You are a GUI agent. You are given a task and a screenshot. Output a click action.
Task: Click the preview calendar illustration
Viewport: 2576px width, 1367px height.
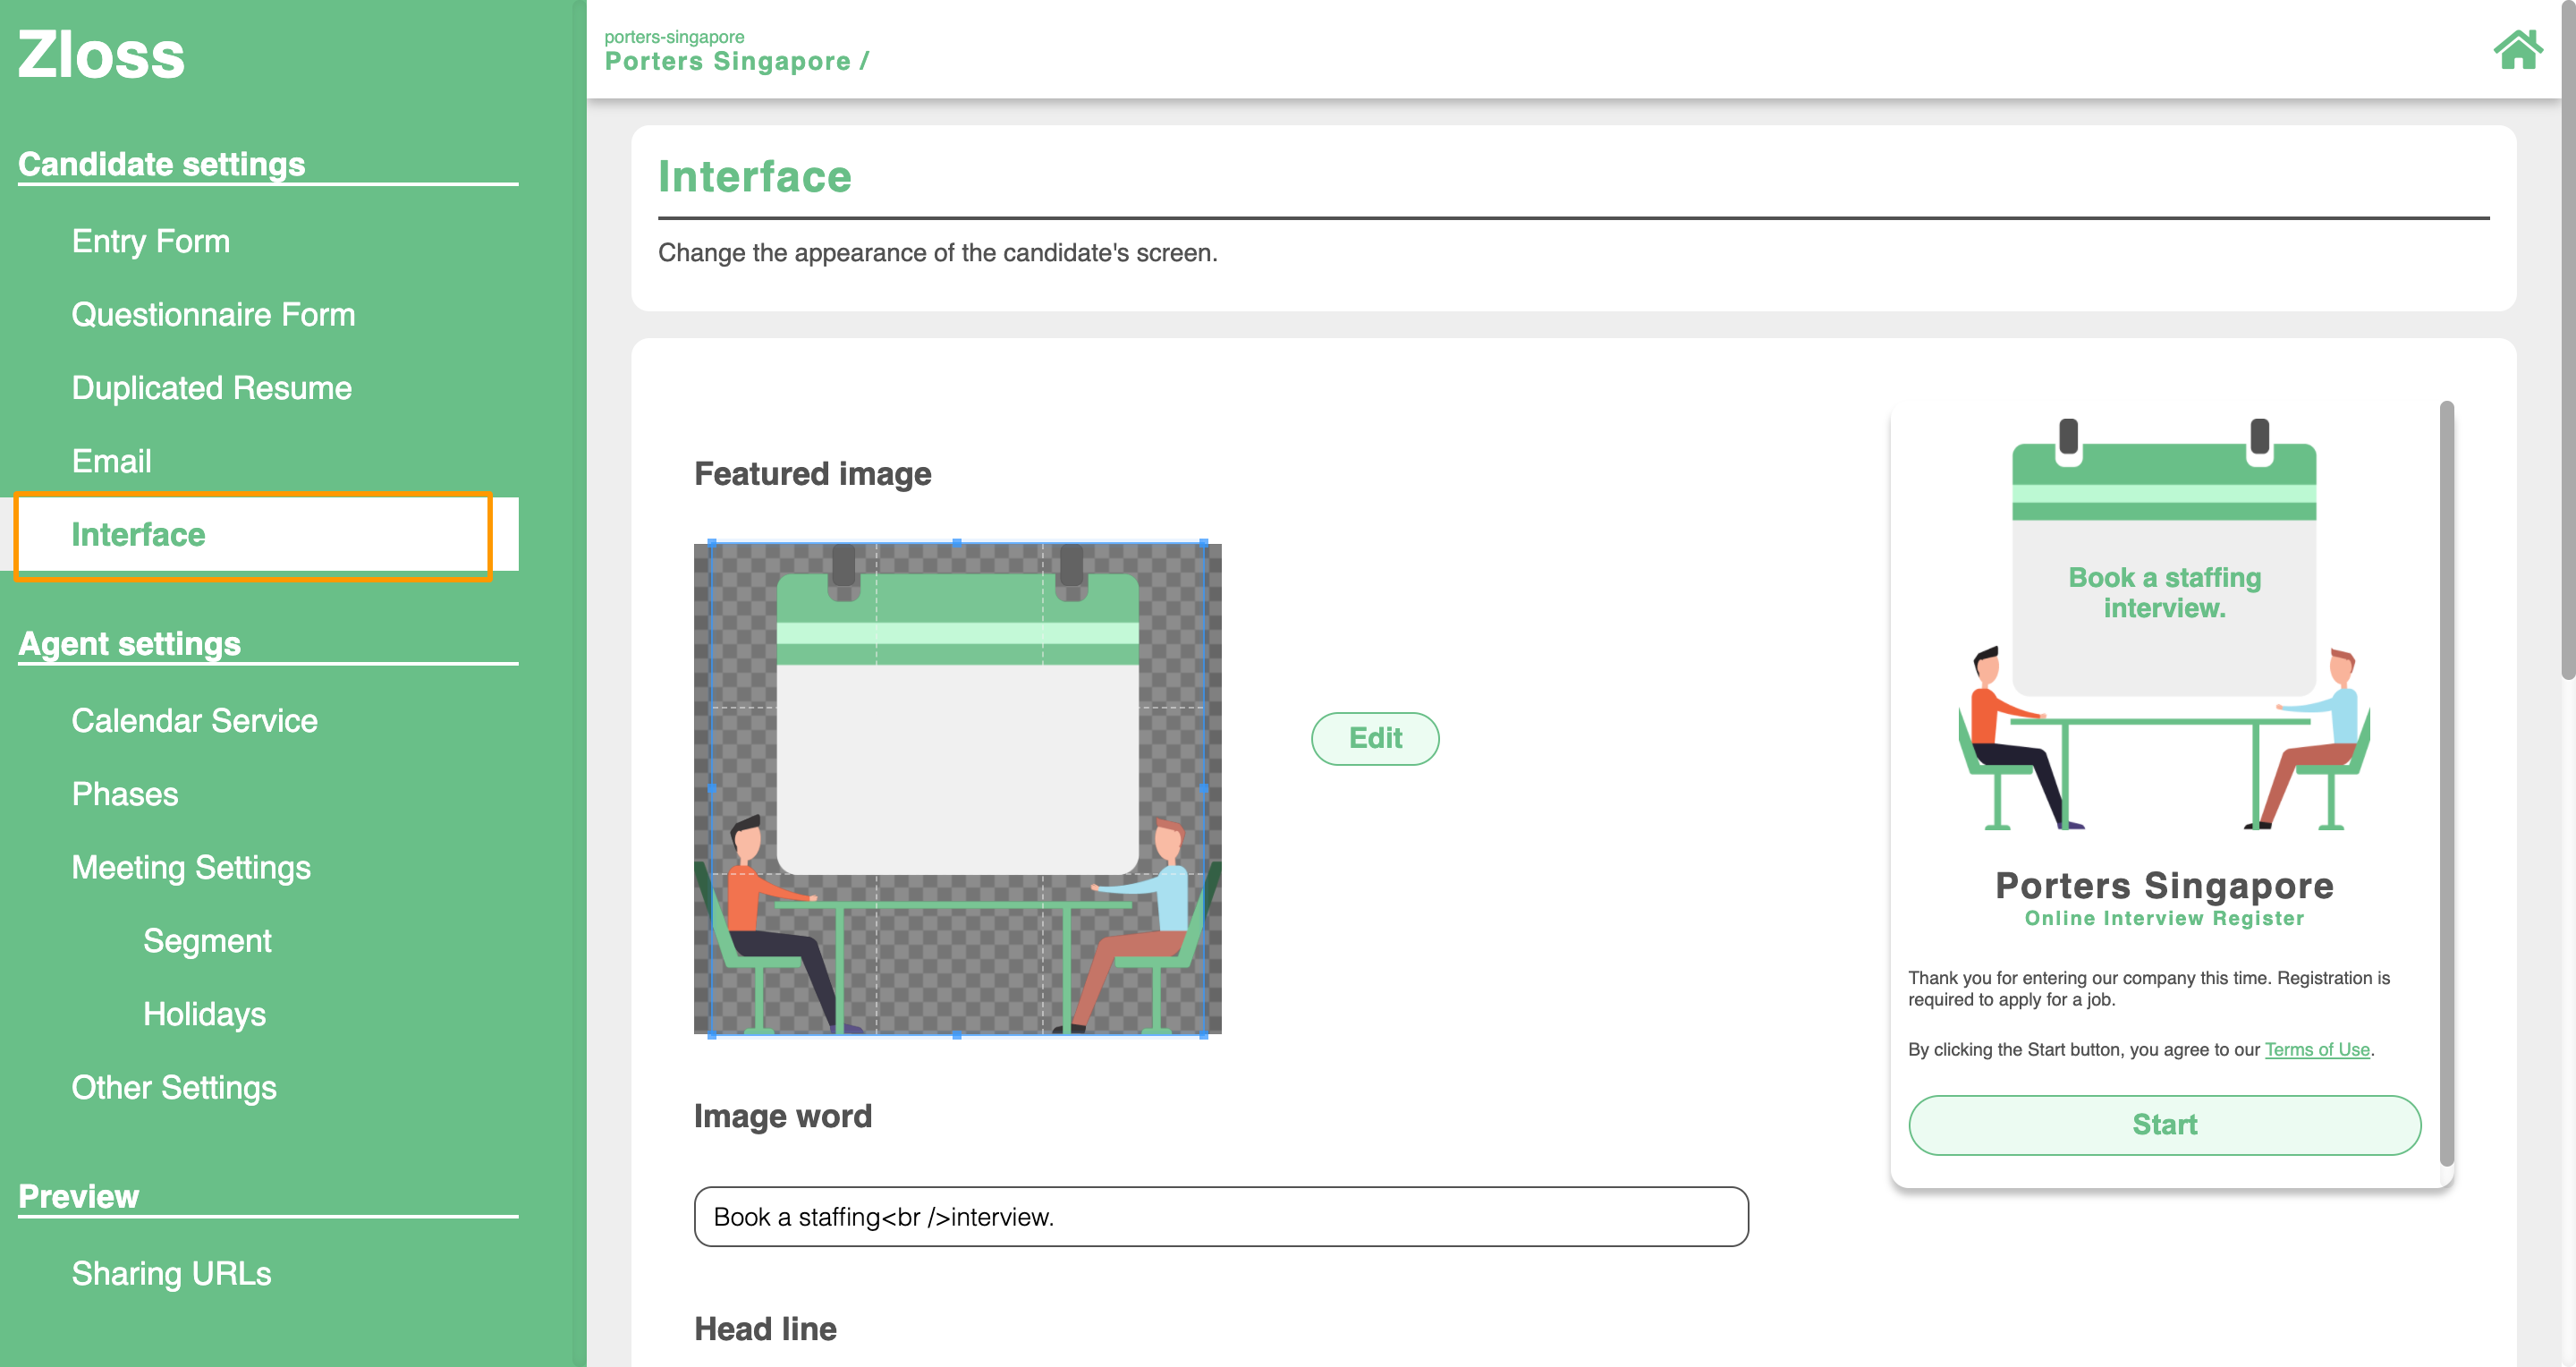2164,625
